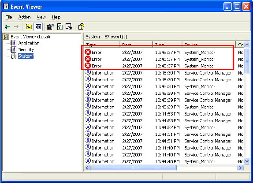Click the Back arrow toolbar icon
The width and height of the screenshot is (253, 183).
7,26
